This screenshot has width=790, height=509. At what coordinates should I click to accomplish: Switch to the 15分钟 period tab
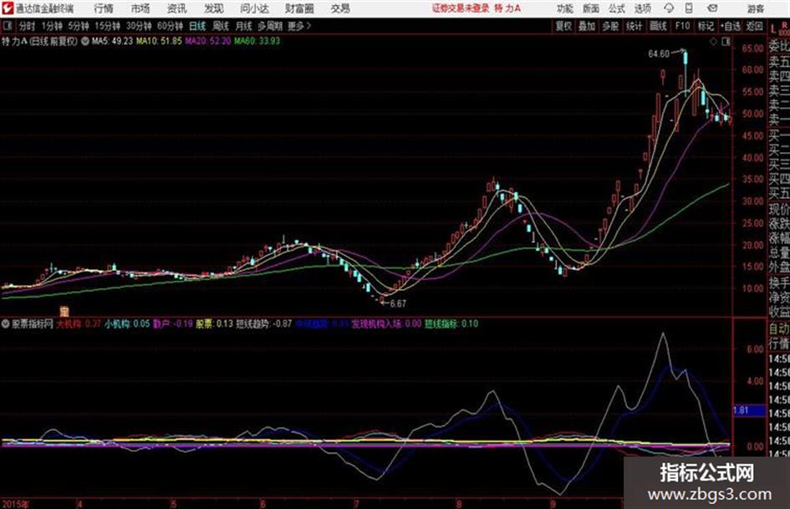[108, 26]
